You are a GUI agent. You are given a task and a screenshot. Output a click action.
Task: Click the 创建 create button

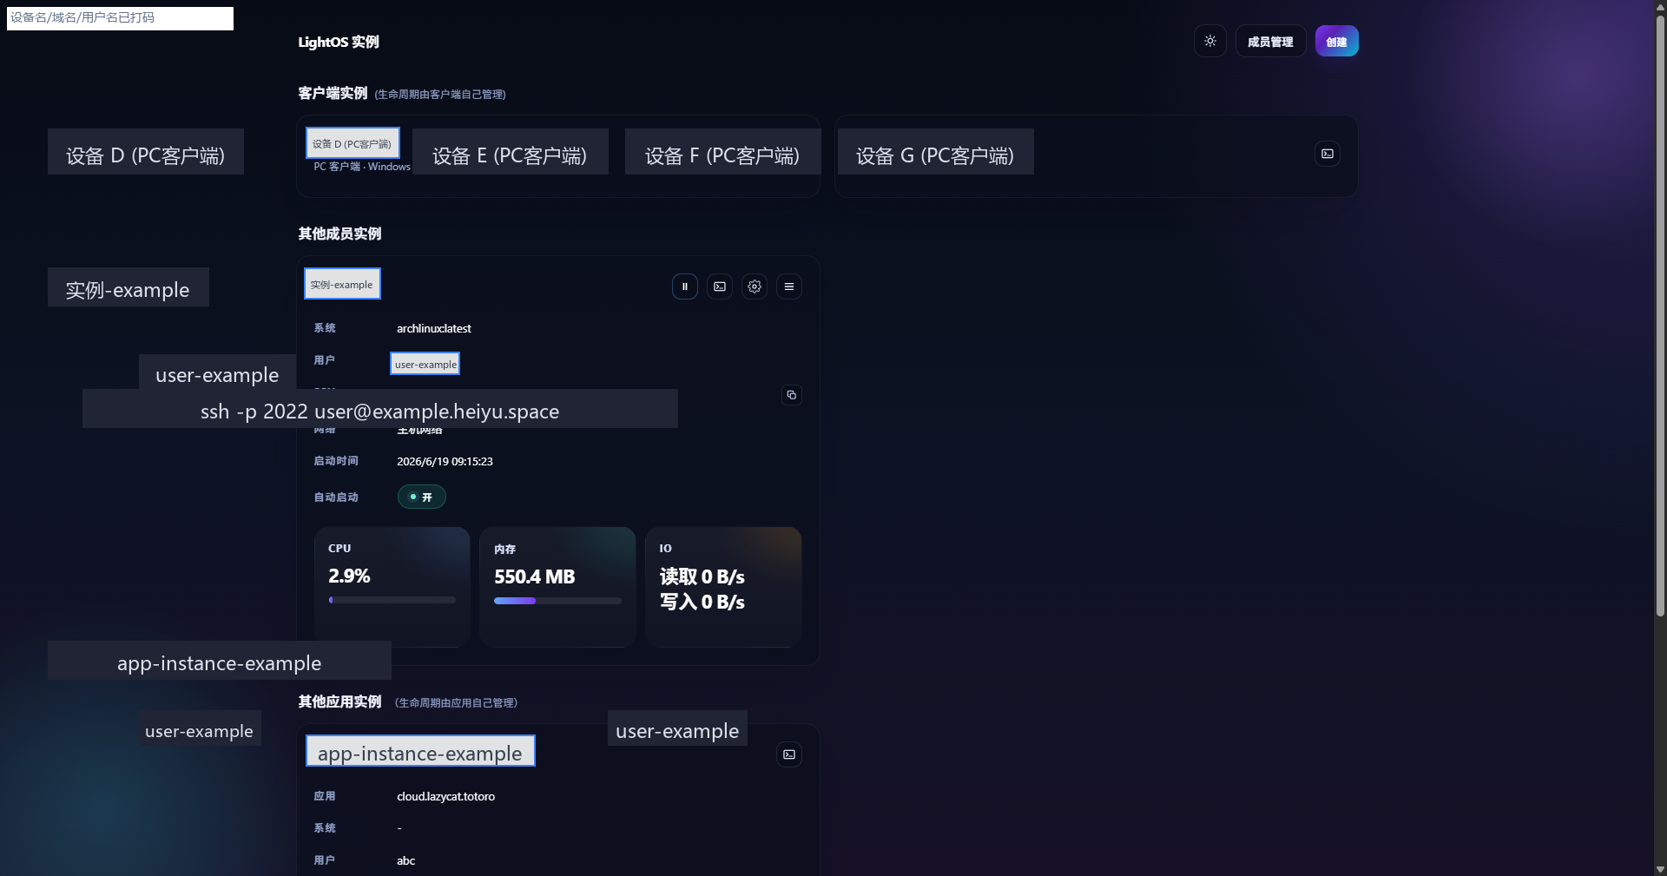(1336, 41)
